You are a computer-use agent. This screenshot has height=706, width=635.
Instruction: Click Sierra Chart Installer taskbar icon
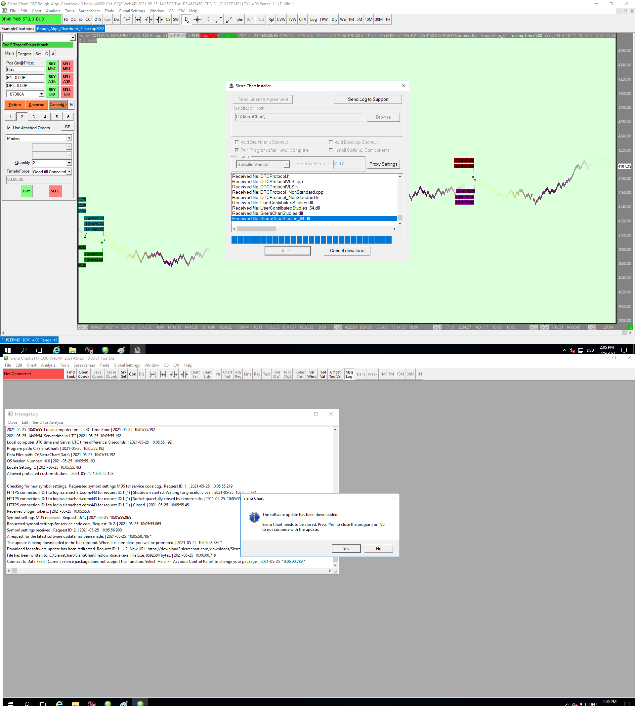click(138, 350)
